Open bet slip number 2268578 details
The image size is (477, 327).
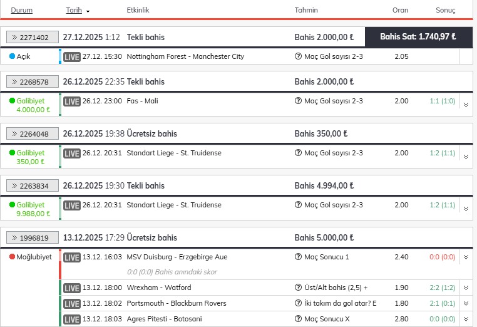tap(33, 81)
